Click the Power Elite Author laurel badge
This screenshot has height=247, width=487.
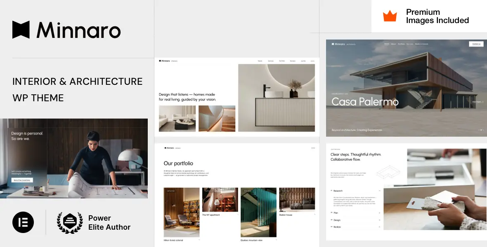pos(70,223)
